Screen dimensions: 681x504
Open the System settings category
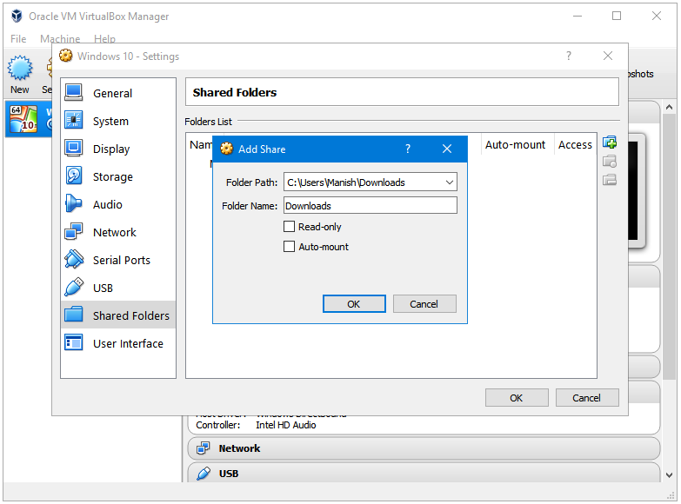click(110, 121)
